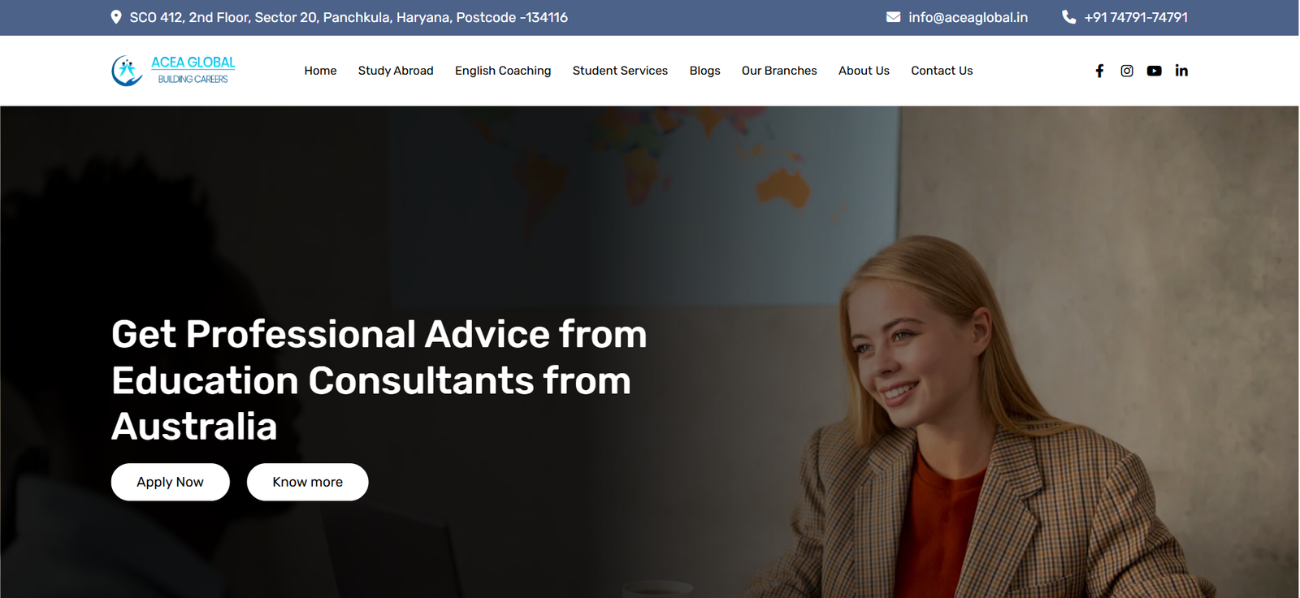Screen dimensions: 1300x598
Task: Click the Know more button
Action: [x=308, y=482]
